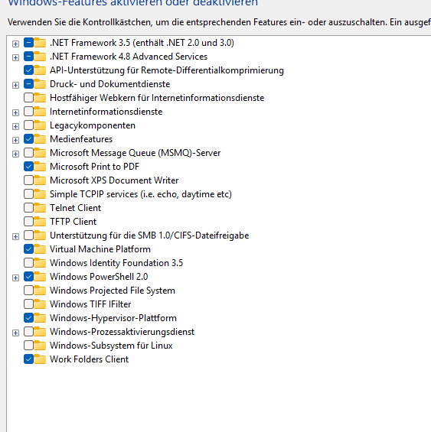This screenshot has height=432, width=431.
Task: Toggle Druck- und Dokumentdienste checkbox
Action: pyautogui.click(x=28, y=84)
